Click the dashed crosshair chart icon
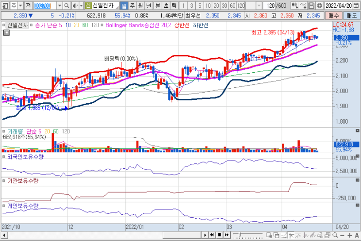 pos(284,235)
